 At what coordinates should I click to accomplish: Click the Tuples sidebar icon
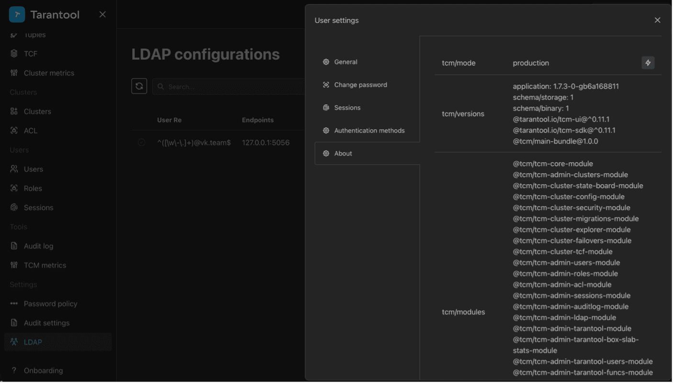point(14,34)
